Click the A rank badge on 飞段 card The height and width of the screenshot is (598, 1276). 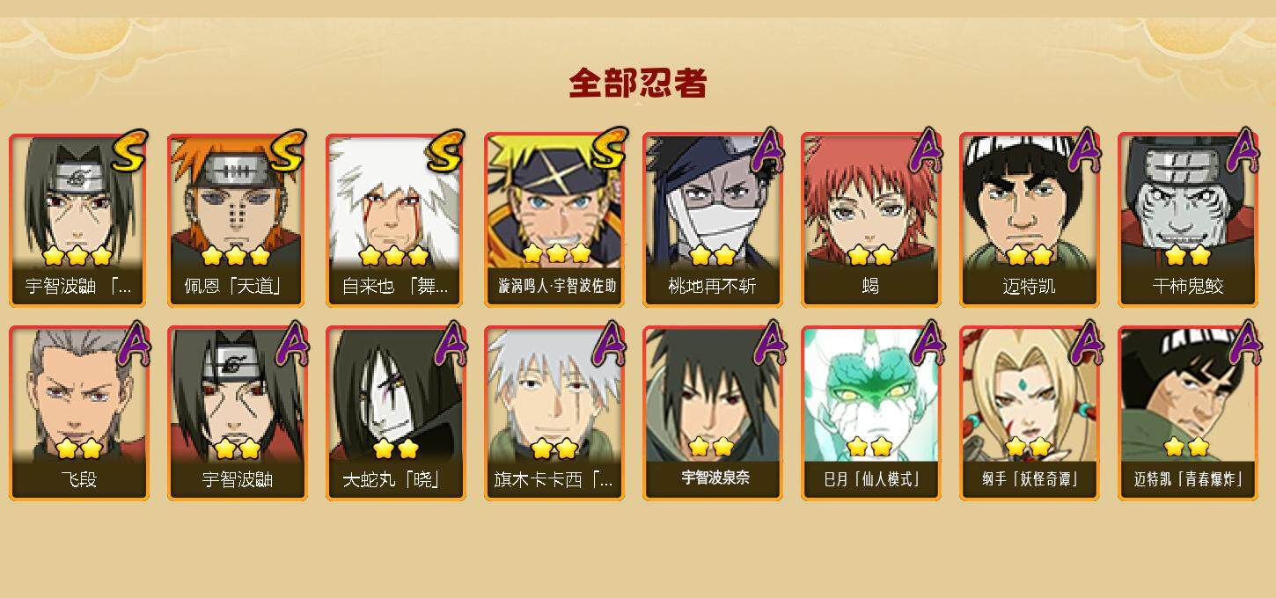(134, 344)
